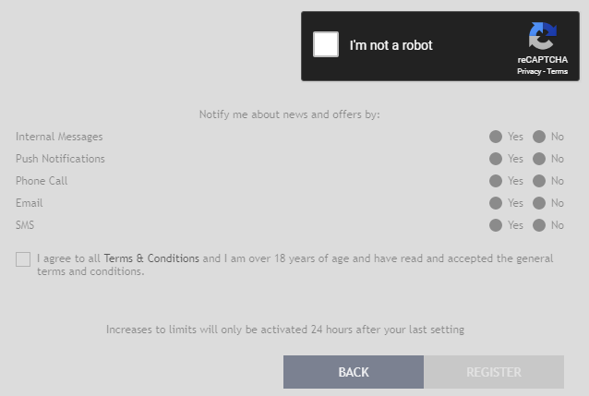The width and height of the screenshot is (589, 396).
Task: Set Email notifications to No
Action: pyautogui.click(x=539, y=203)
